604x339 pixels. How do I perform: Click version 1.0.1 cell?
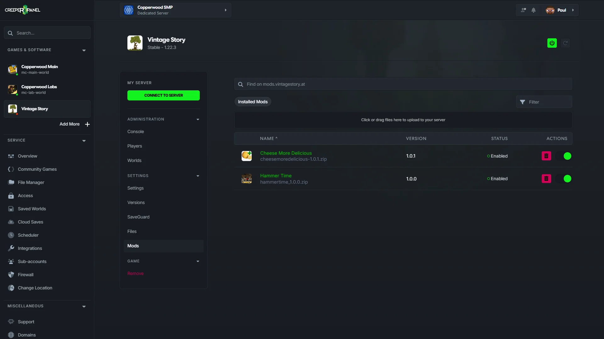[411, 156]
